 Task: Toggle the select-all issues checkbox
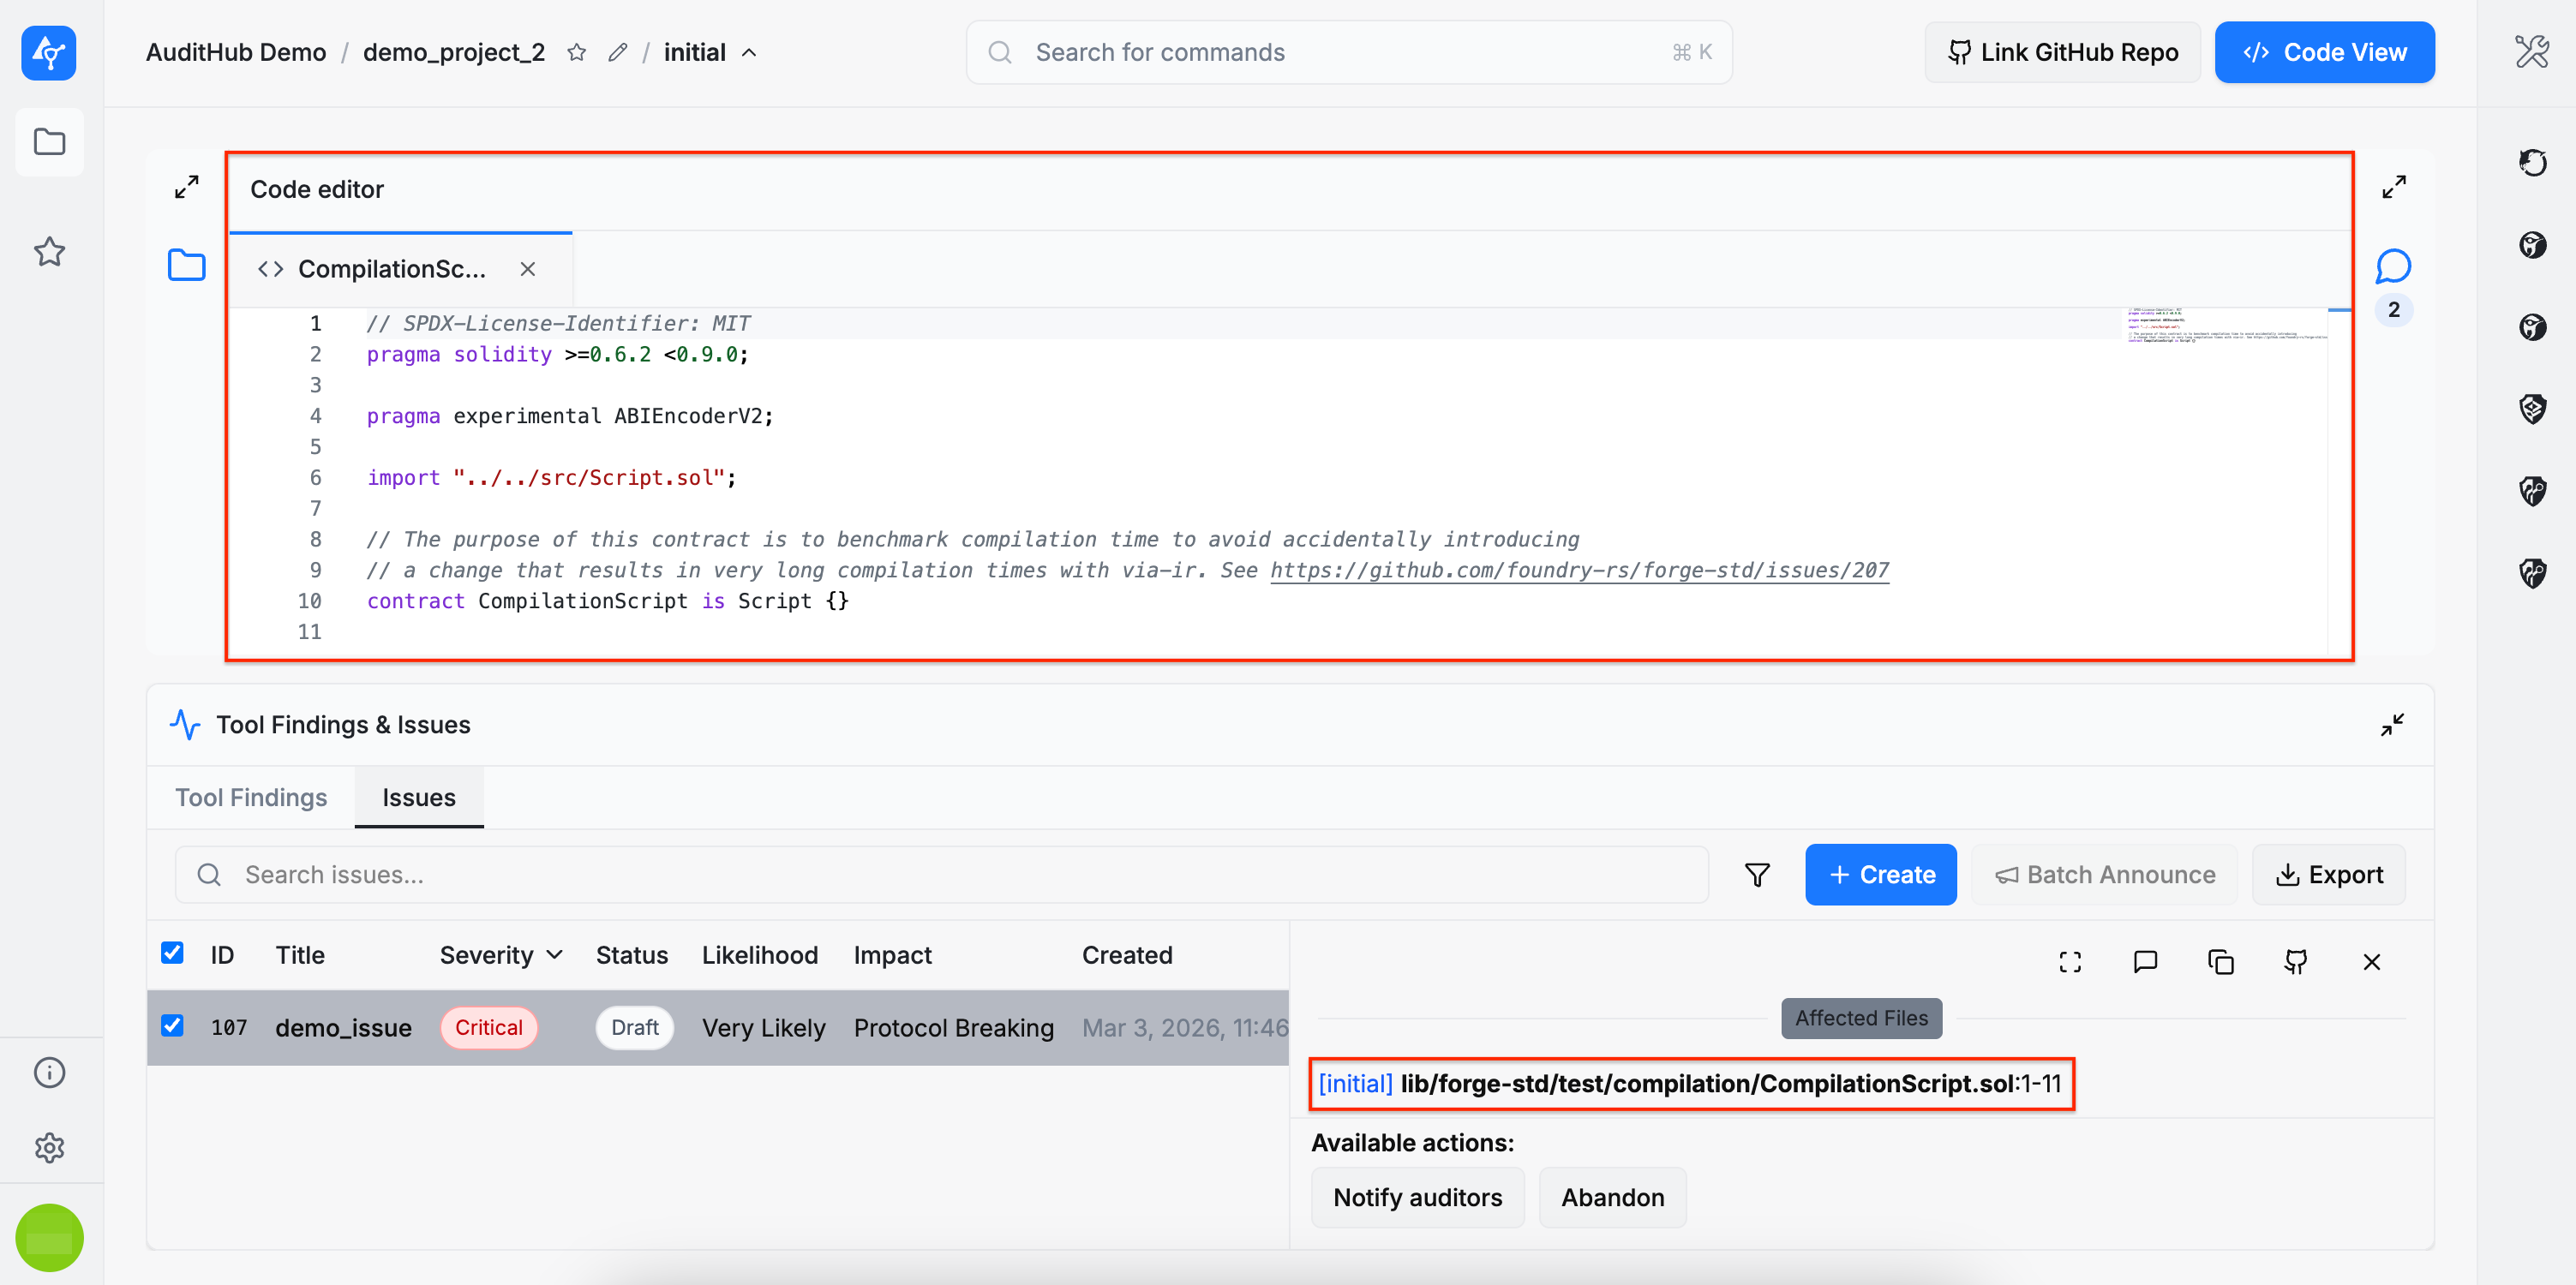click(x=172, y=953)
